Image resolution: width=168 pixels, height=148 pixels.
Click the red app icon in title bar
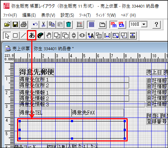(x=7, y=6)
